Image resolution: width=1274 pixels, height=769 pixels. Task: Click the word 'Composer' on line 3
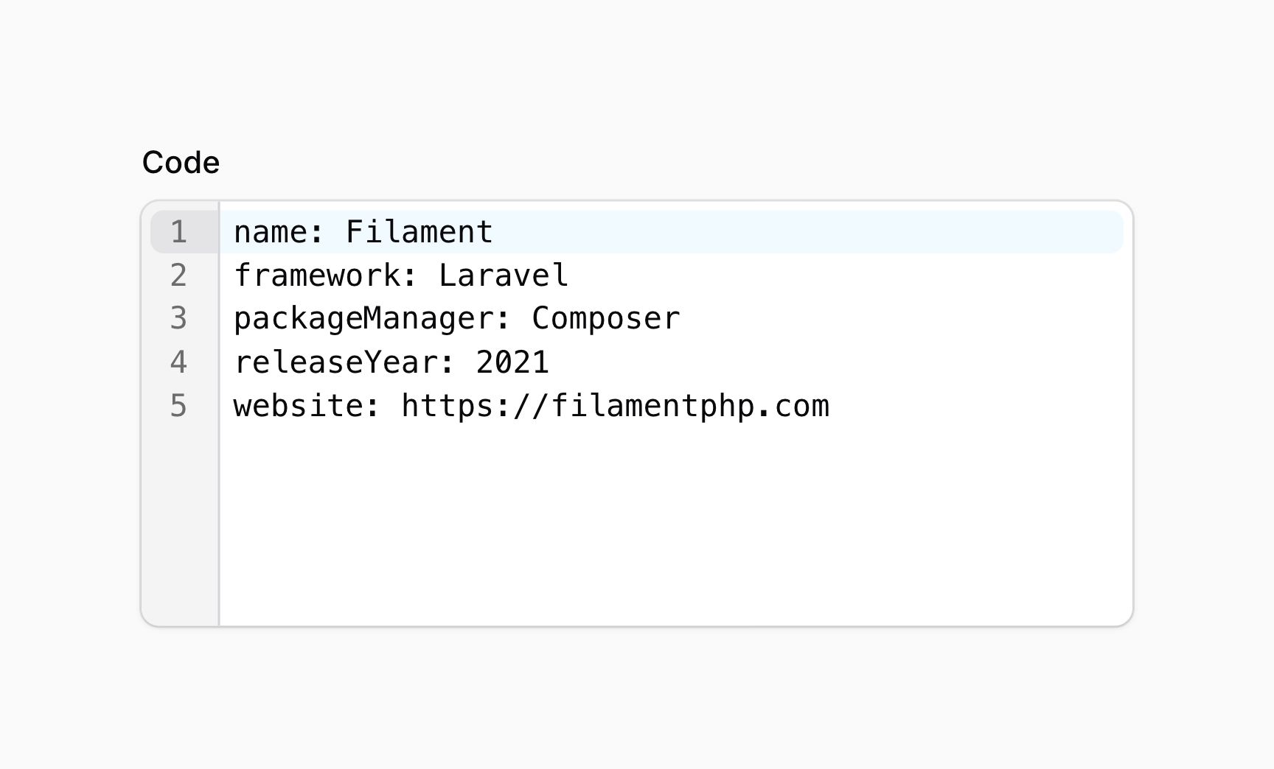point(605,318)
